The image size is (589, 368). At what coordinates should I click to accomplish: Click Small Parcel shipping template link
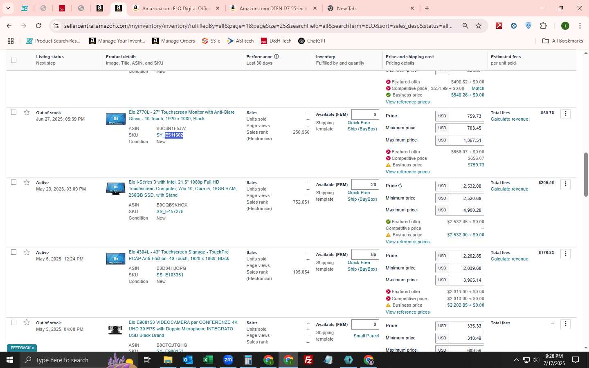(366, 336)
